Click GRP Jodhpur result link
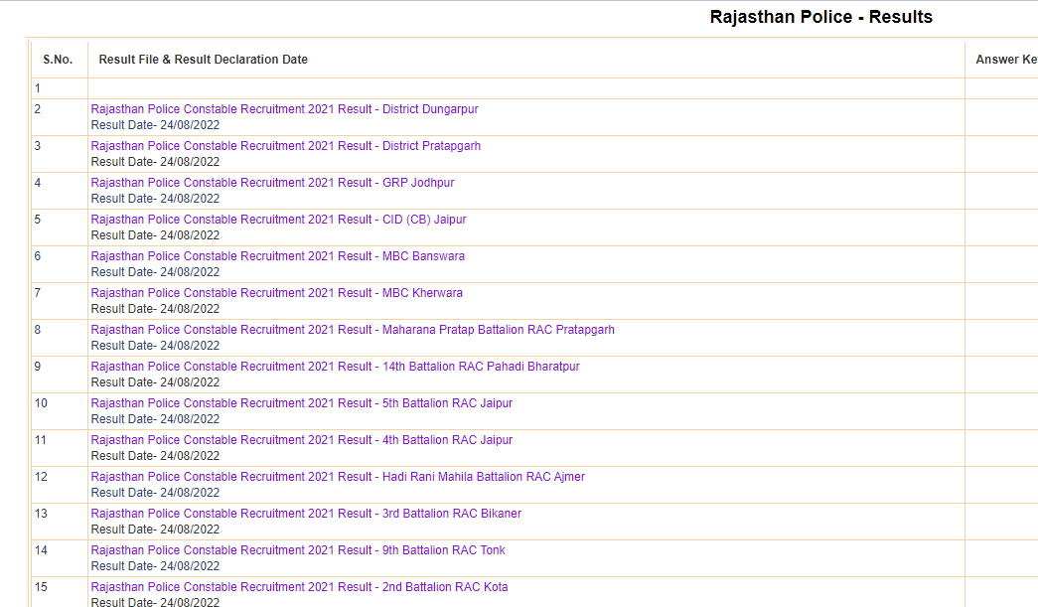The image size is (1038, 607). point(272,183)
